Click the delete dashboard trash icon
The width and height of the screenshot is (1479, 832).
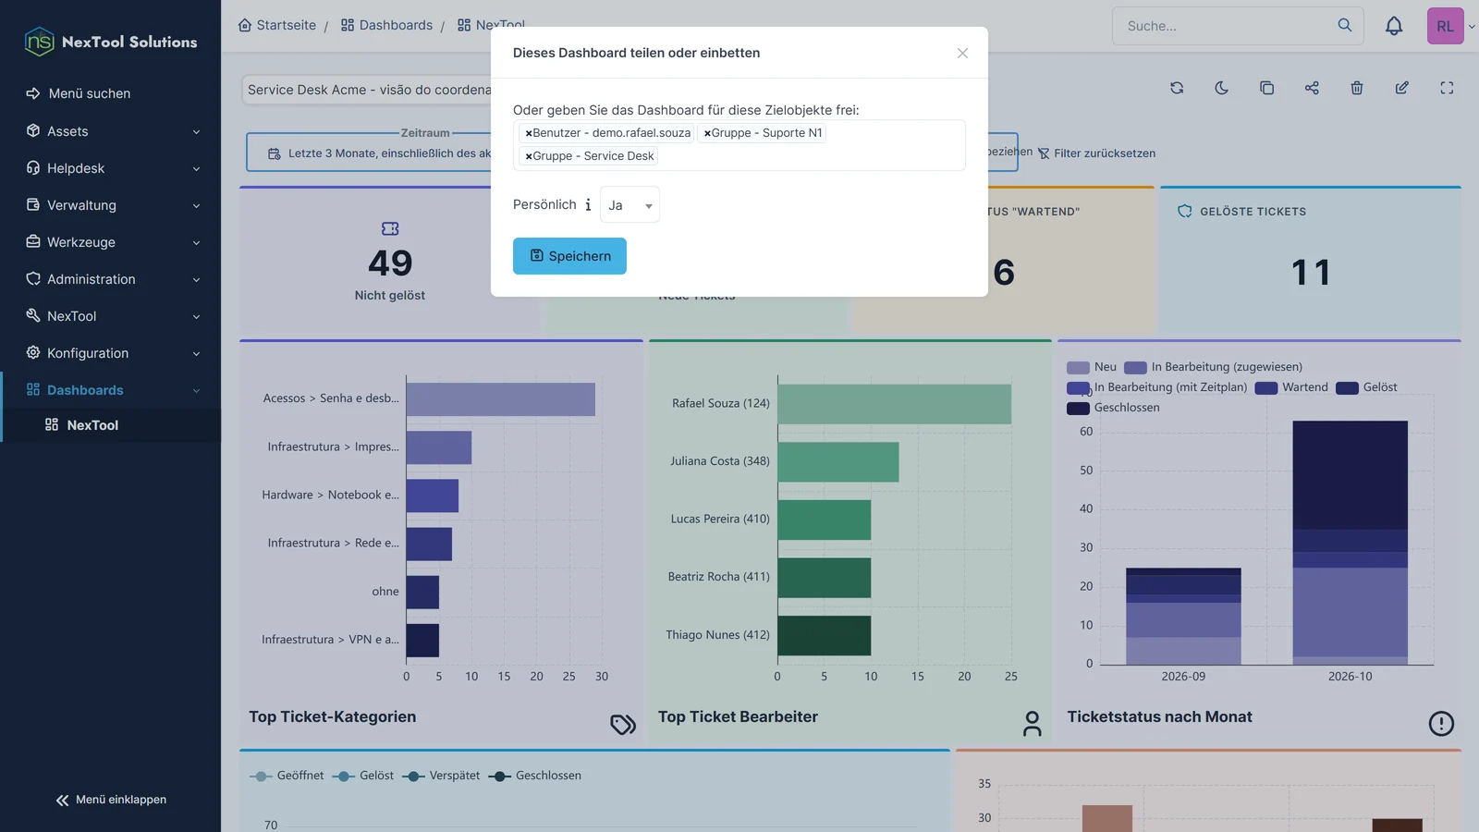(x=1357, y=88)
